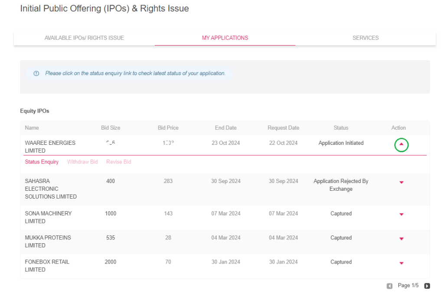Viewport: 444px width, 297px height.
Task: Go to the previous page of applications
Action: (389, 286)
